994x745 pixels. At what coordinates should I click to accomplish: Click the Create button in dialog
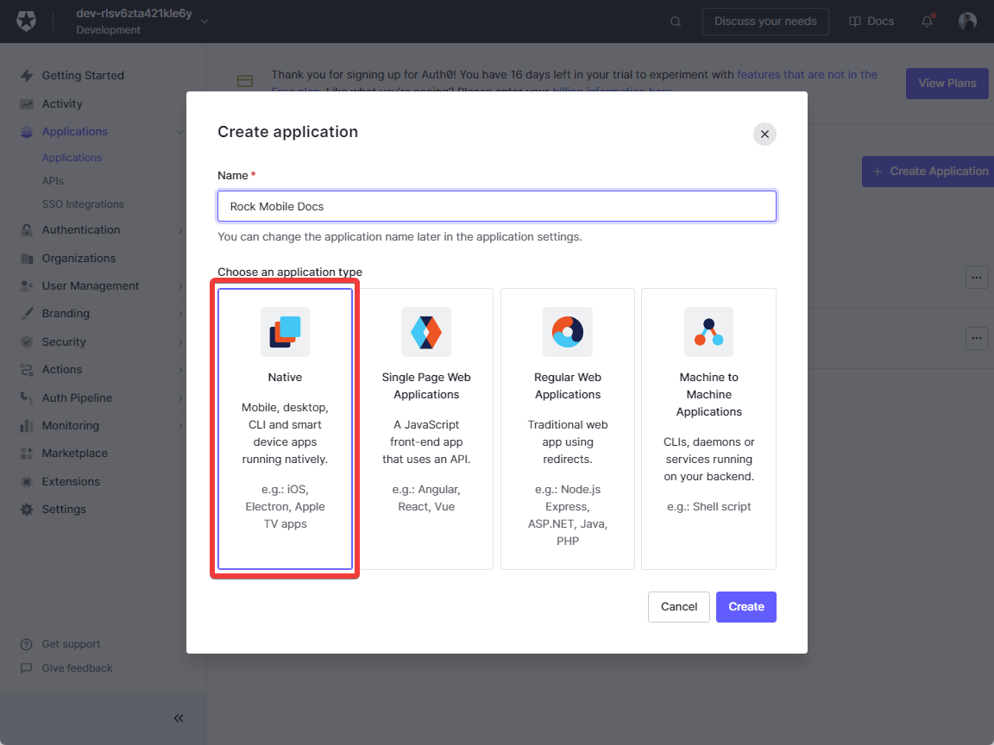[746, 607]
